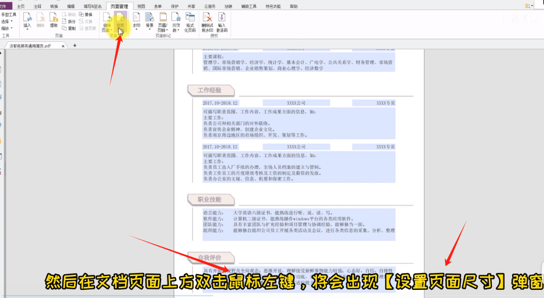
Task: Click the 页眉/页脚 header and footer icon
Action: point(163,22)
